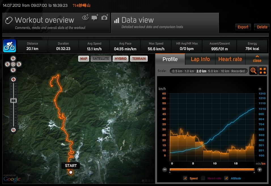
Task: Enable the Heart rate checkbox
Action: (203, 178)
